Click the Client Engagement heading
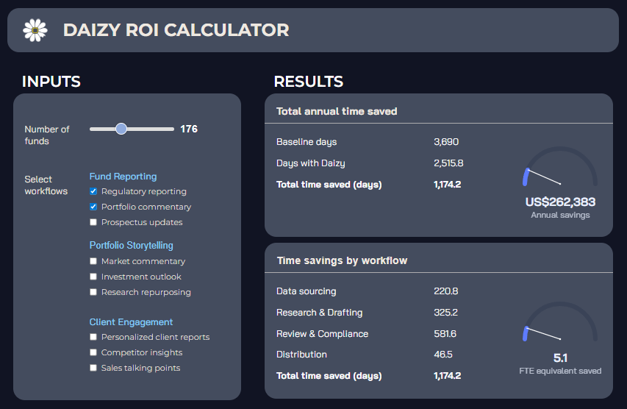The width and height of the screenshot is (627, 409). (131, 322)
